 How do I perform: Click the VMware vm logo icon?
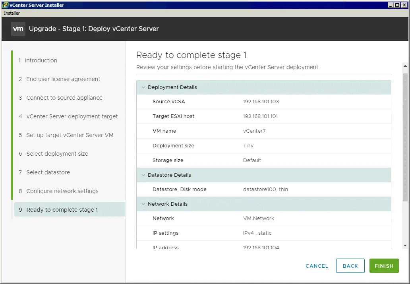click(18, 29)
